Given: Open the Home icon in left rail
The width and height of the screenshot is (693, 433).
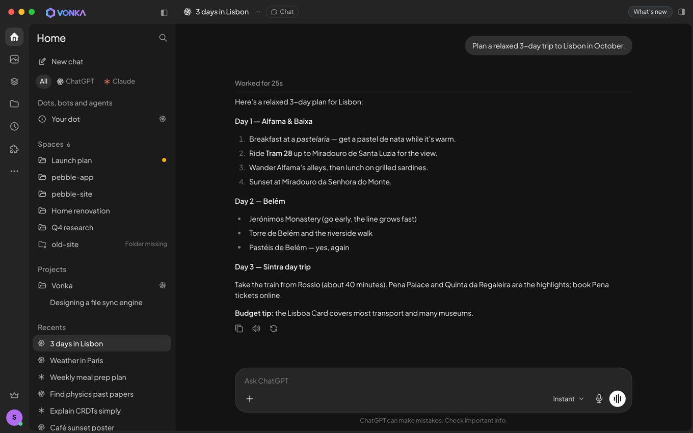Looking at the screenshot, I should point(14,37).
